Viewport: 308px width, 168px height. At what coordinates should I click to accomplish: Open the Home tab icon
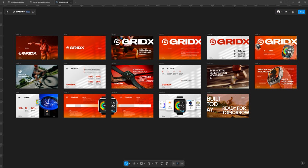point(3,2)
